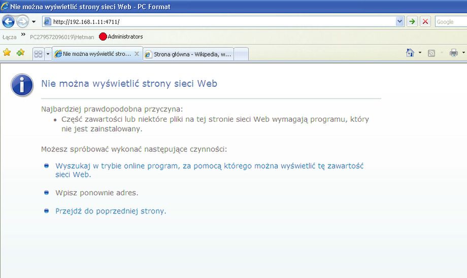The image size is (467, 278).
Task: Open the tab list dropdown arrow
Action: [48, 54]
